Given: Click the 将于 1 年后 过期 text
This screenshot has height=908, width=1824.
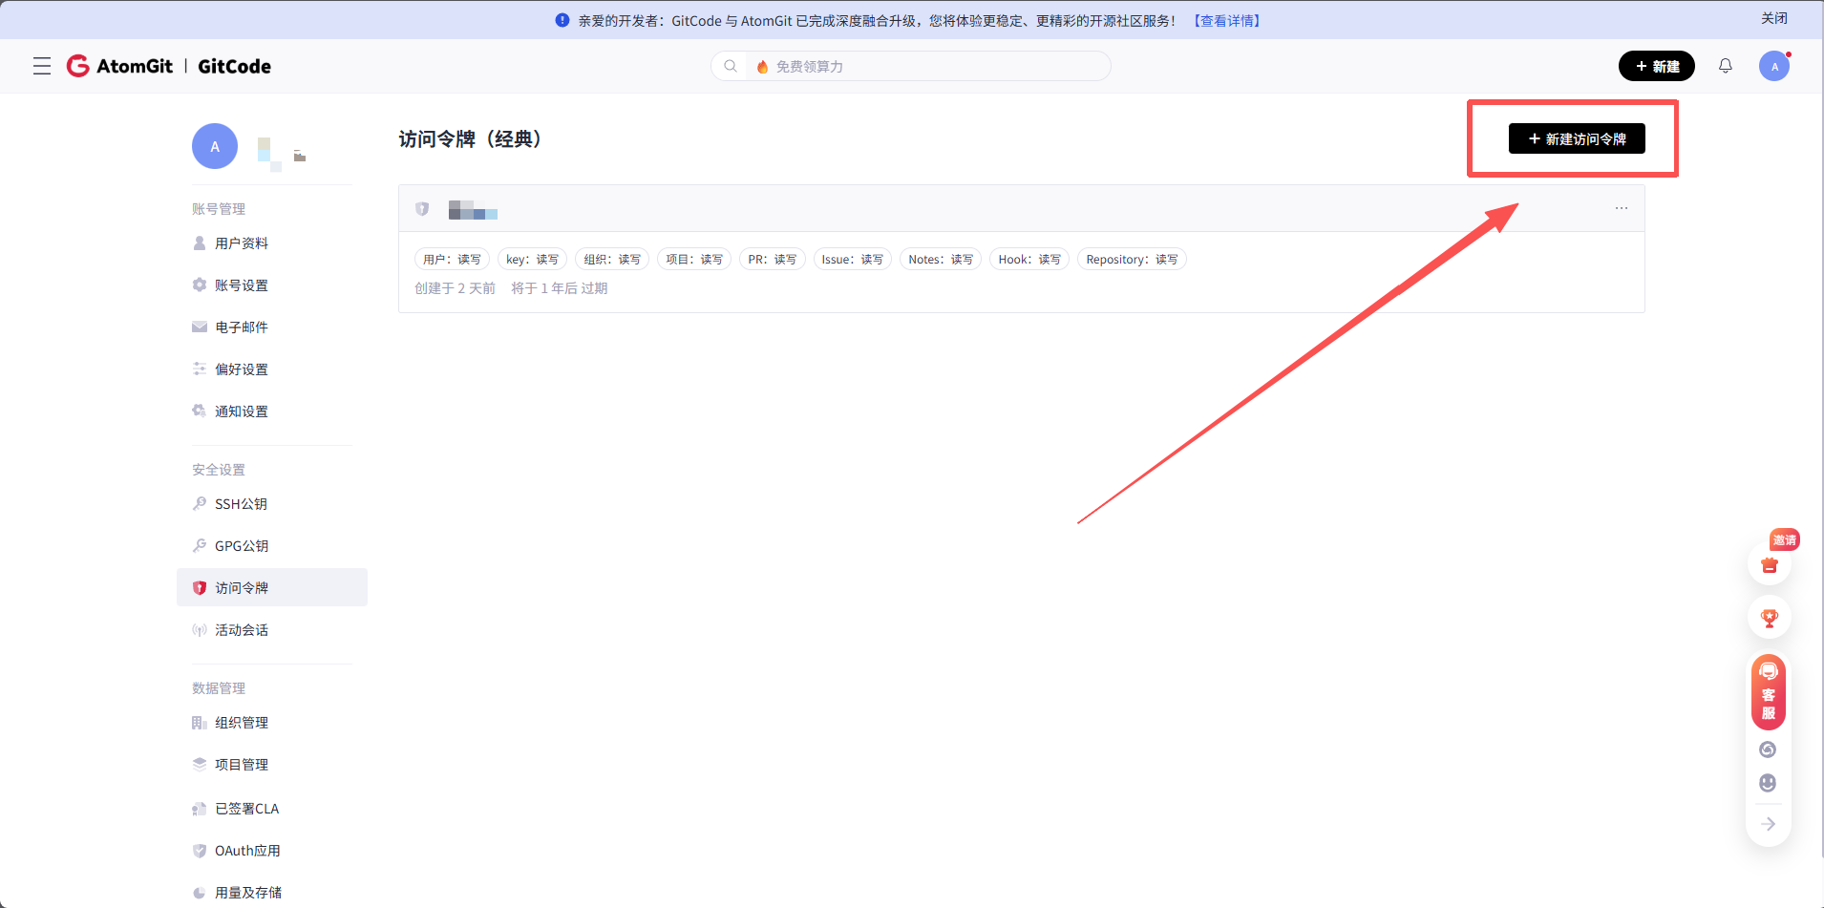Looking at the screenshot, I should tap(560, 288).
